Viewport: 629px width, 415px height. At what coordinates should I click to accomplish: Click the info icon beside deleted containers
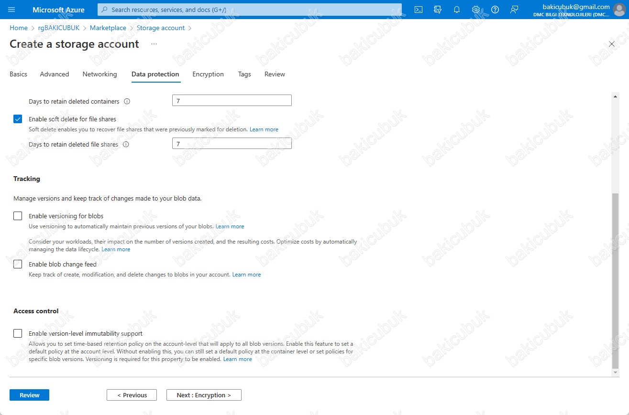point(127,101)
